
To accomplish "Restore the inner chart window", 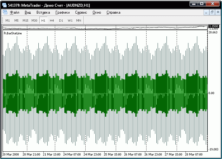I will [212, 12].
